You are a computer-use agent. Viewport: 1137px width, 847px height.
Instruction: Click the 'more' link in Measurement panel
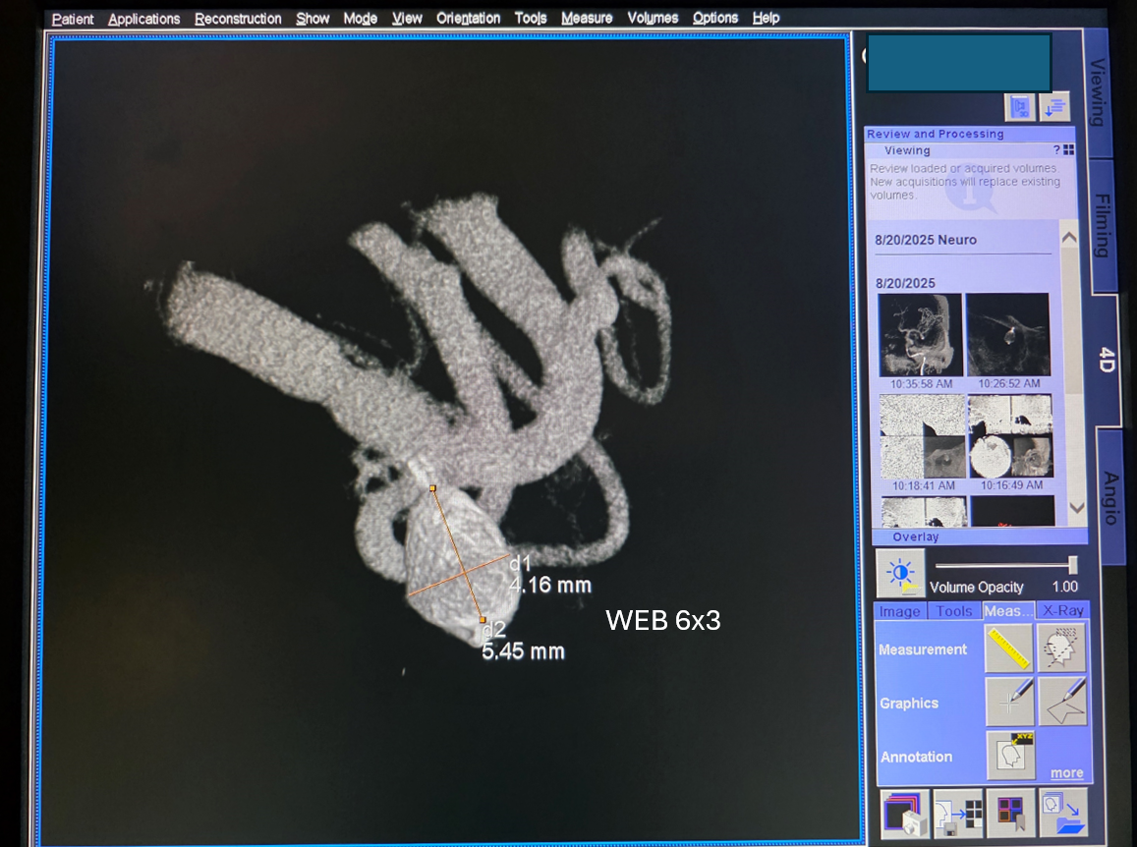[1066, 773]
